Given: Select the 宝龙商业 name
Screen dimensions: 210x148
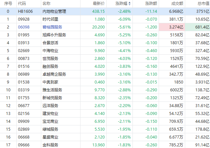Looking at the screenshot, I should (x=50, y=121).
